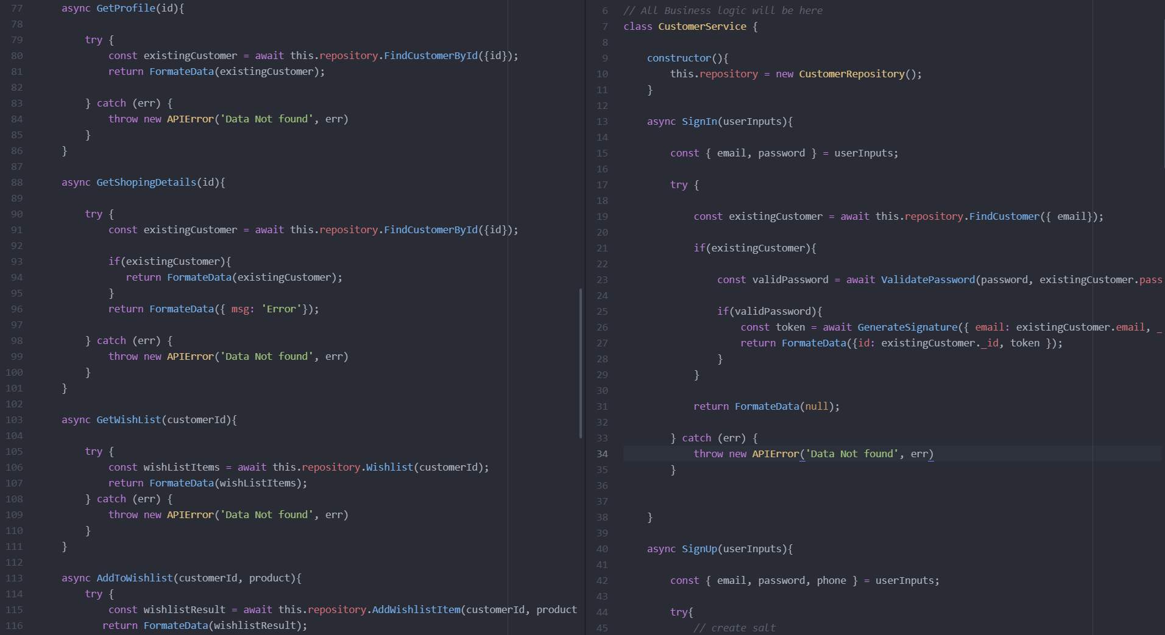Click AddToWishlist method name on line 113
Viewport: 1165px width, 635px height.
(x=135, y=578)
